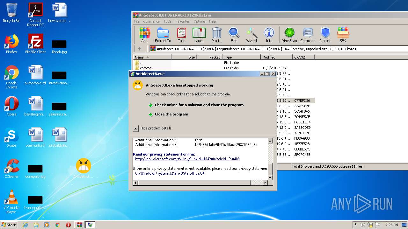The height and width of the screenshot is (229, 408).
Task: Click the Delete trash icon in WinRAR
Action: coord(216,35)
